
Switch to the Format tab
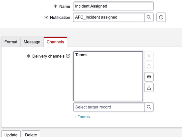click(x=11, y=42)
